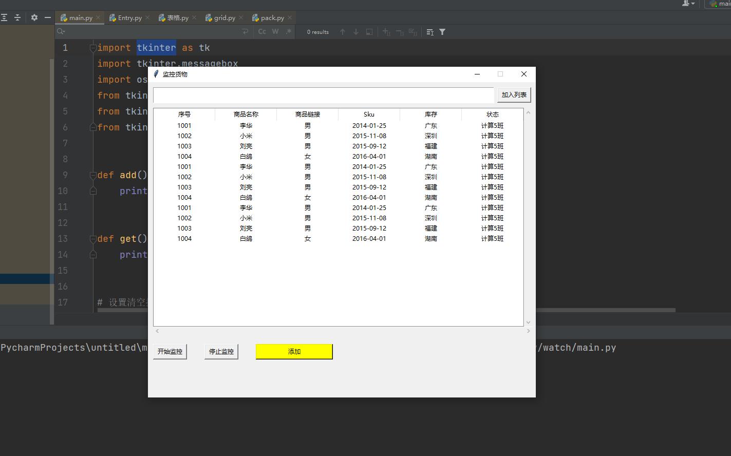The height and width of the screenshot is (456, 731).
Task: Click the yellow 添加 button
Action: tap(294, 352)
